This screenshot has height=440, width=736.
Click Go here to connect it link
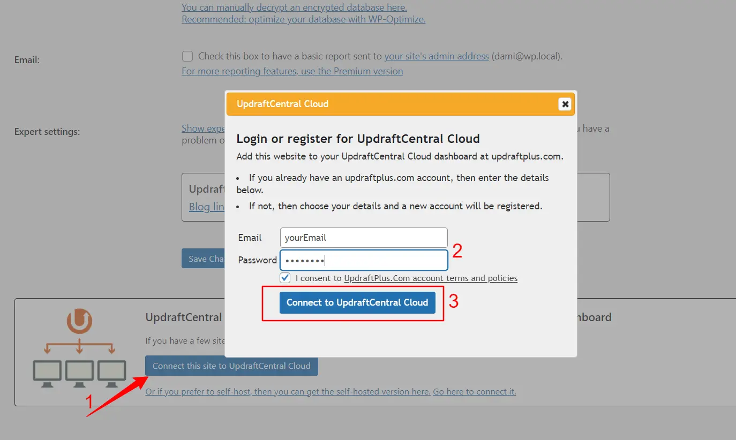pyautogui.click(x=475, y=392)
